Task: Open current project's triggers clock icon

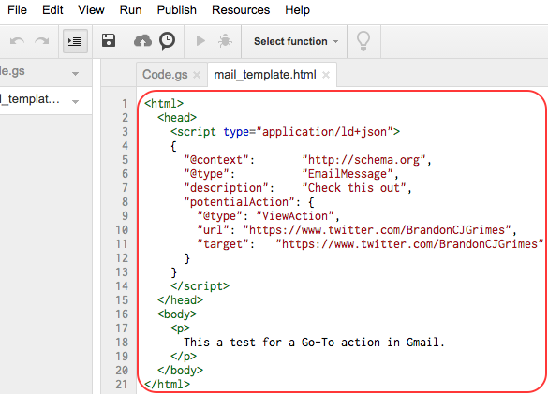Action: click(x=168, y=41)
